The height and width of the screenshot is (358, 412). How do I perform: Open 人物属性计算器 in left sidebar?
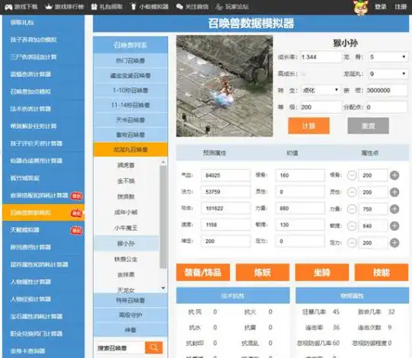(31, 282)
